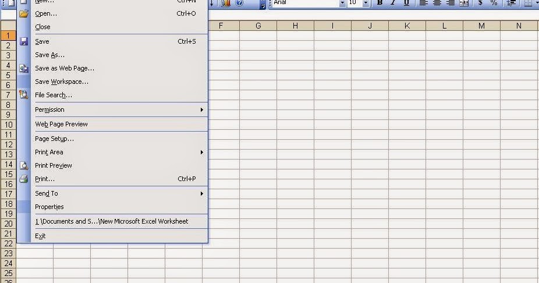This screenshot has width=539, height=283.
Task: Apply Currency Style with dollar icon
Action: point(481,3)
